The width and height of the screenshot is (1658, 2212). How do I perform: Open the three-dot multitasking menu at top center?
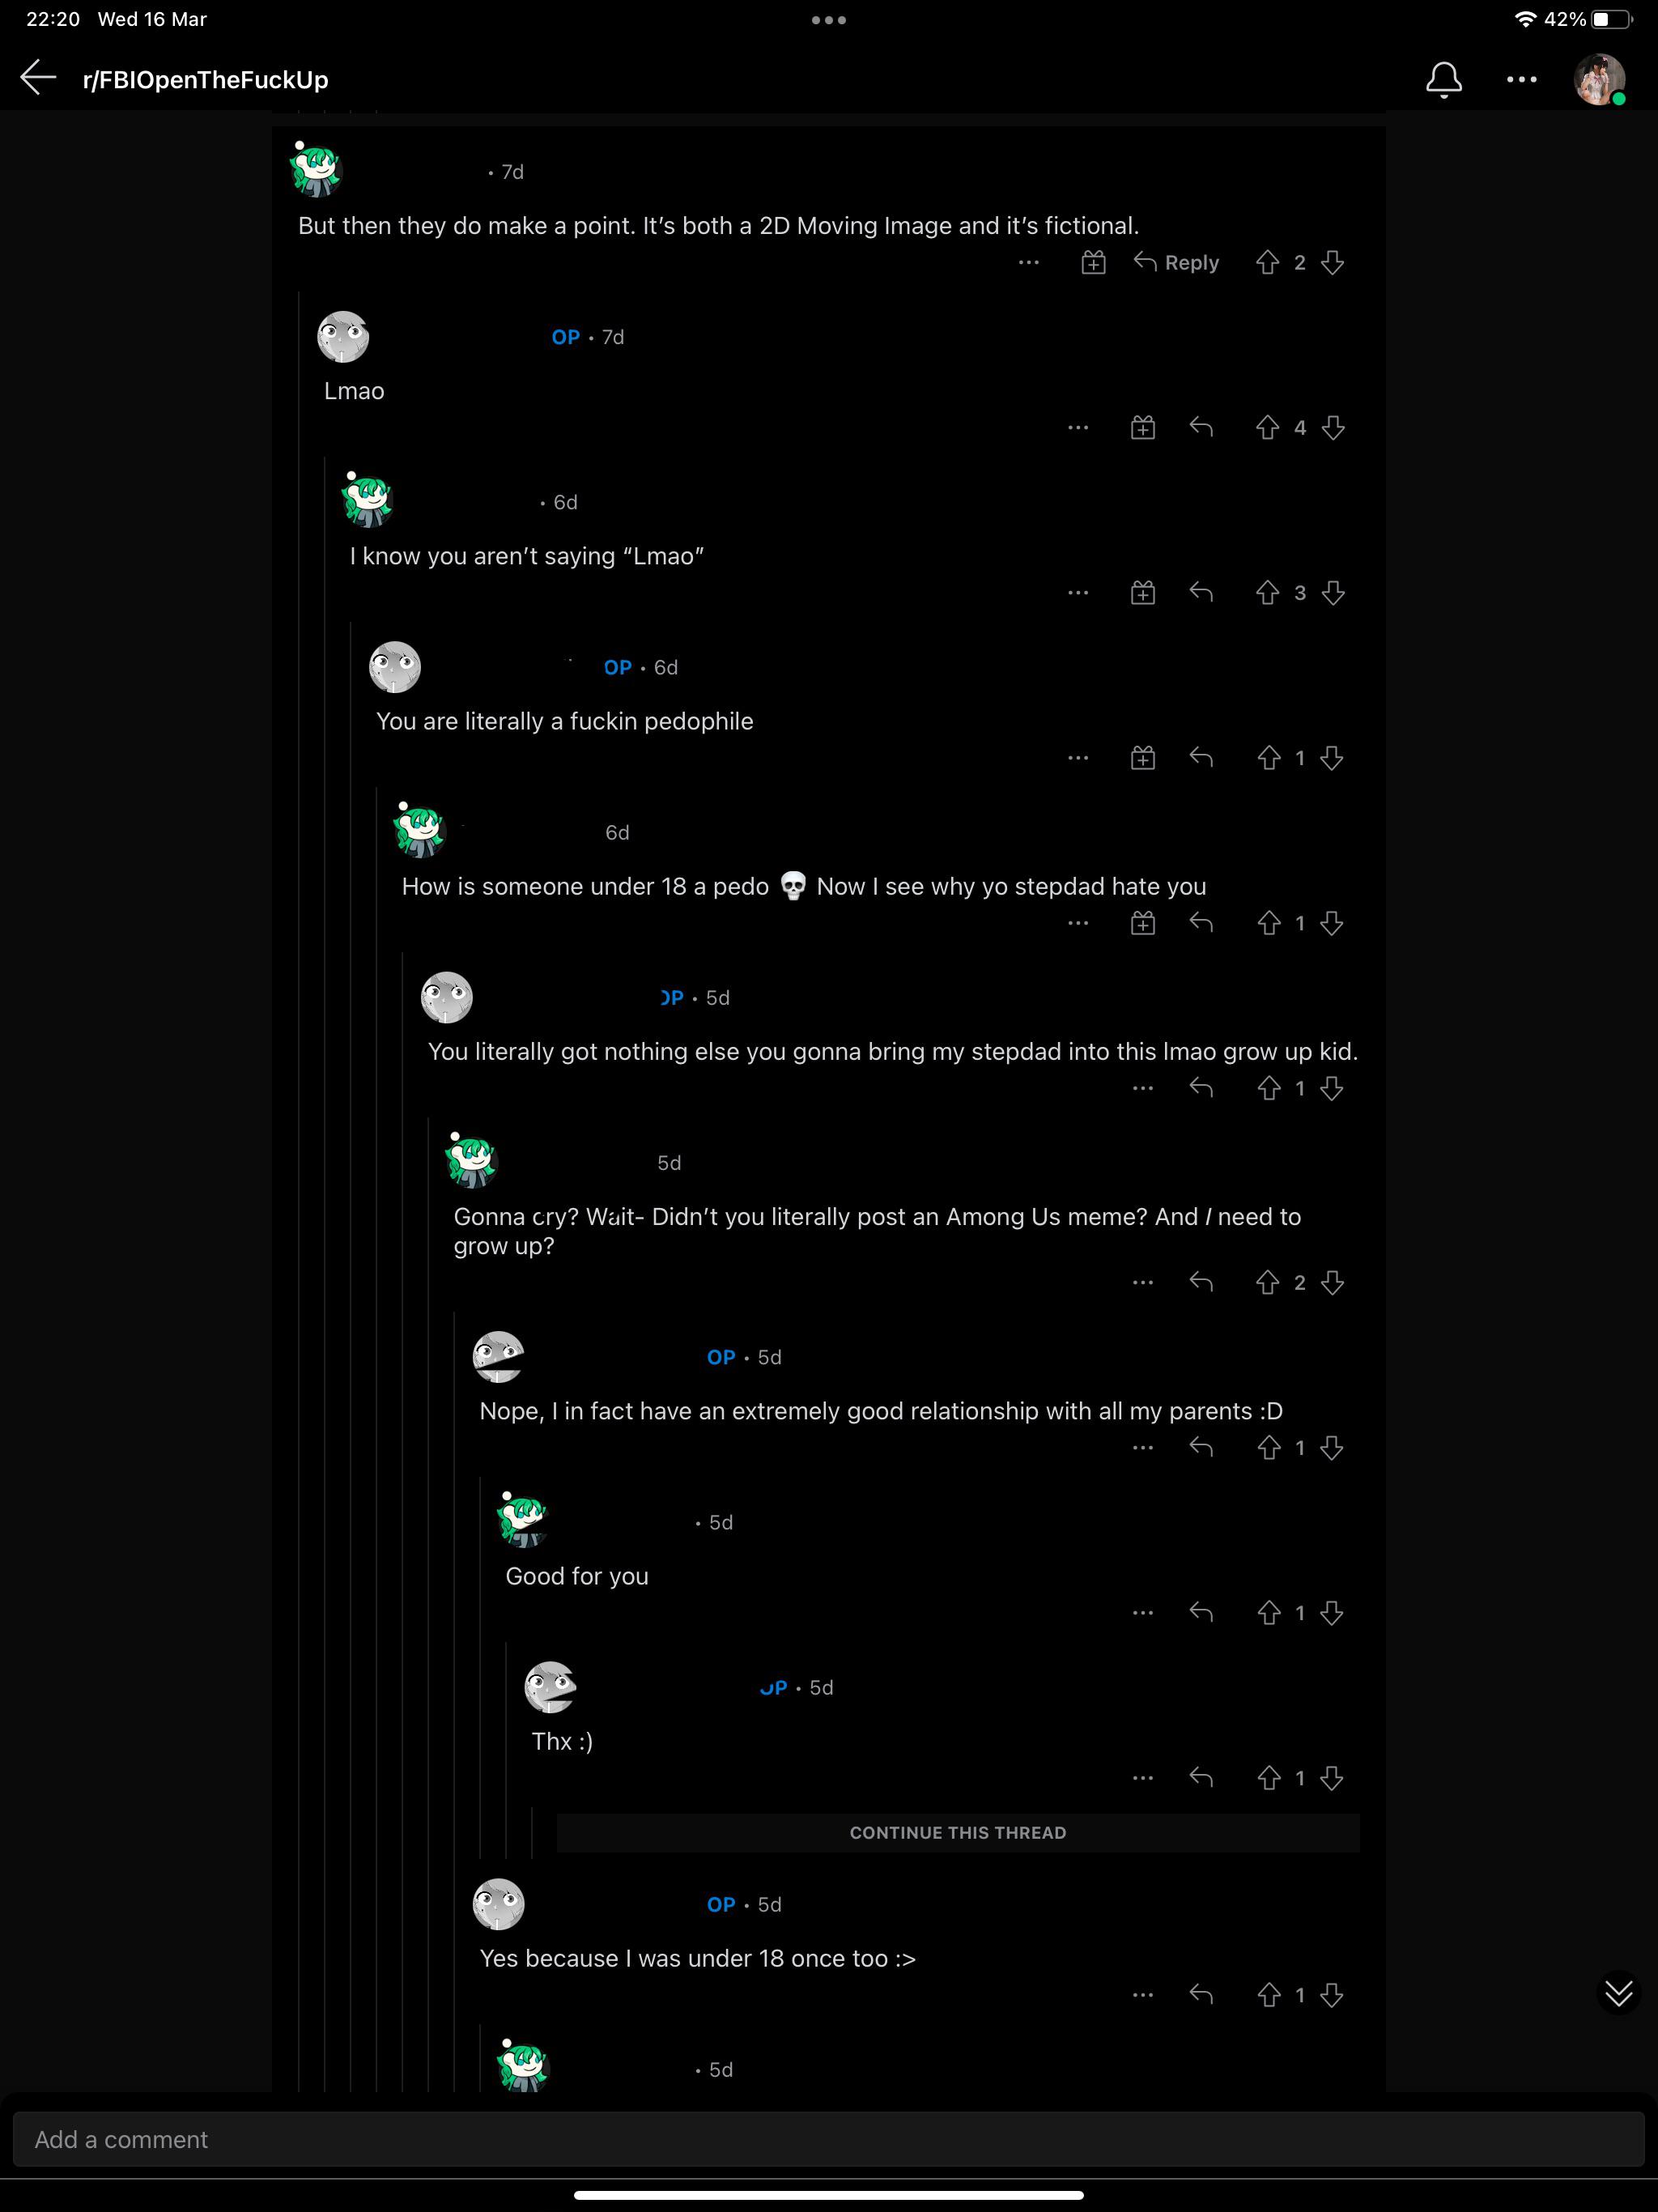[x=829, y=20]
